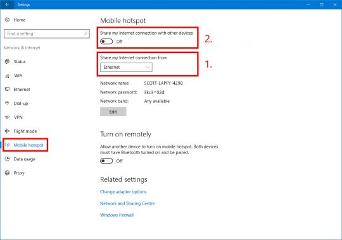Click the WiFi signal icon
The height and width of the screenshot is (240, 342).
point(7,76)
